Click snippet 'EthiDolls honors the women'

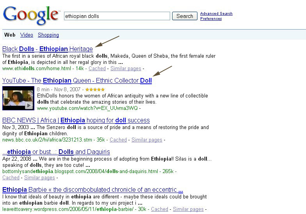point(123,99)
